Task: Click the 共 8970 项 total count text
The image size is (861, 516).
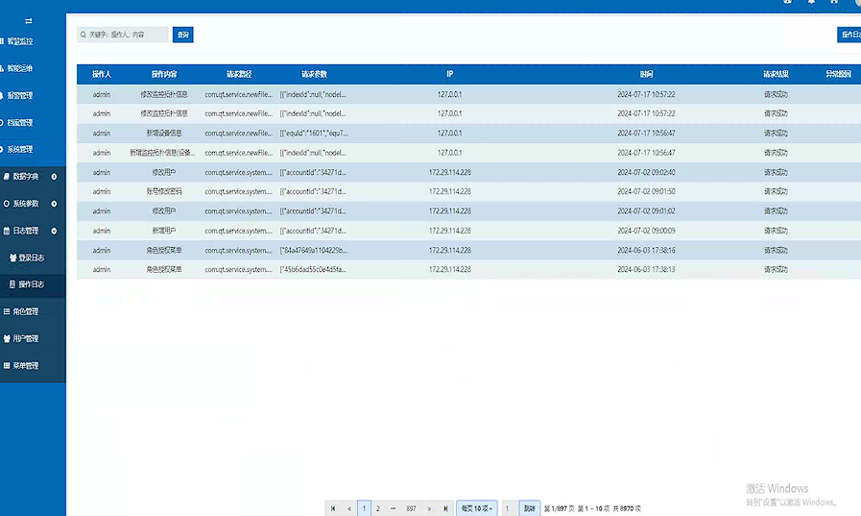Action: pyautogui.click(x=627, y=509)
